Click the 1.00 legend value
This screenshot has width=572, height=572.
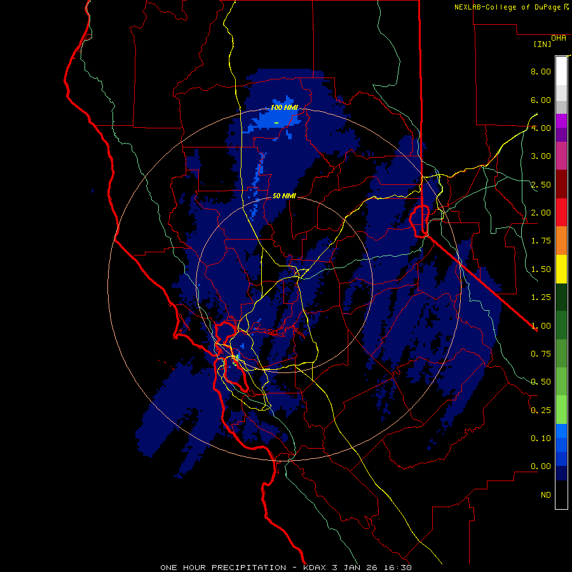(x=541, y=326)
